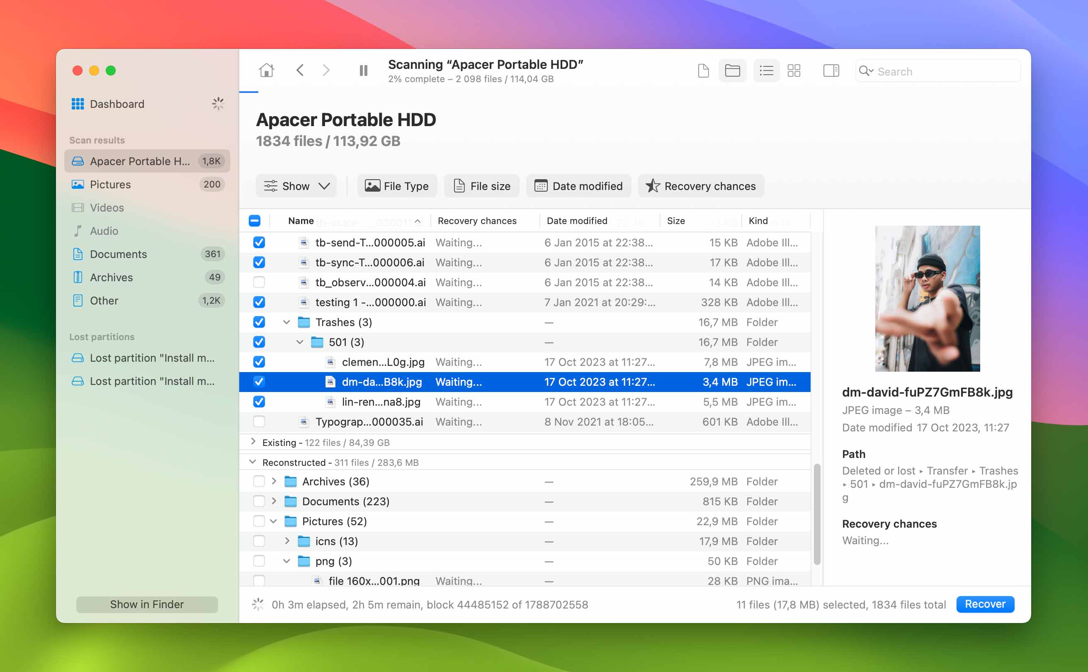Select the Typograp...000035.ai file icon
The height and width of the screenshot is (672, 1088).
tap(304, 421)
